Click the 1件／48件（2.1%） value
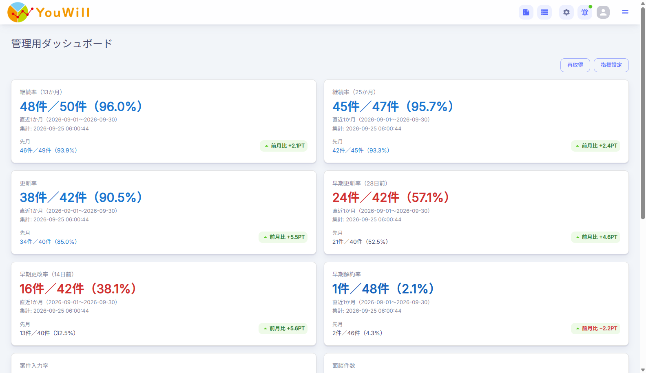 tap(383, 289)
